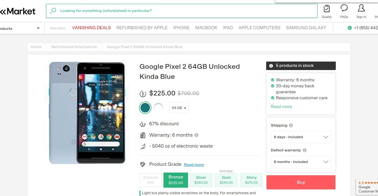This screenshot has height=196, width=378.
Task: Open the Quality page icon
Action: click(327, 8)
